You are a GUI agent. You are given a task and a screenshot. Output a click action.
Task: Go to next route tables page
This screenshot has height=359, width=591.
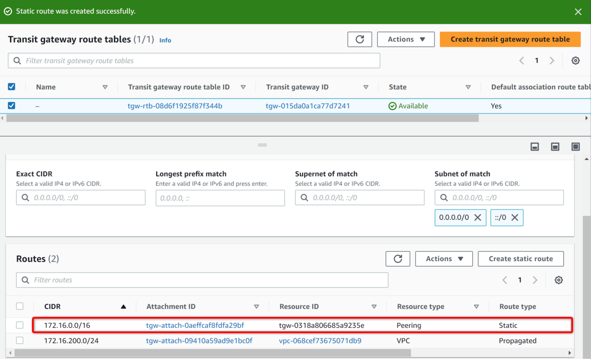point(552,60)
